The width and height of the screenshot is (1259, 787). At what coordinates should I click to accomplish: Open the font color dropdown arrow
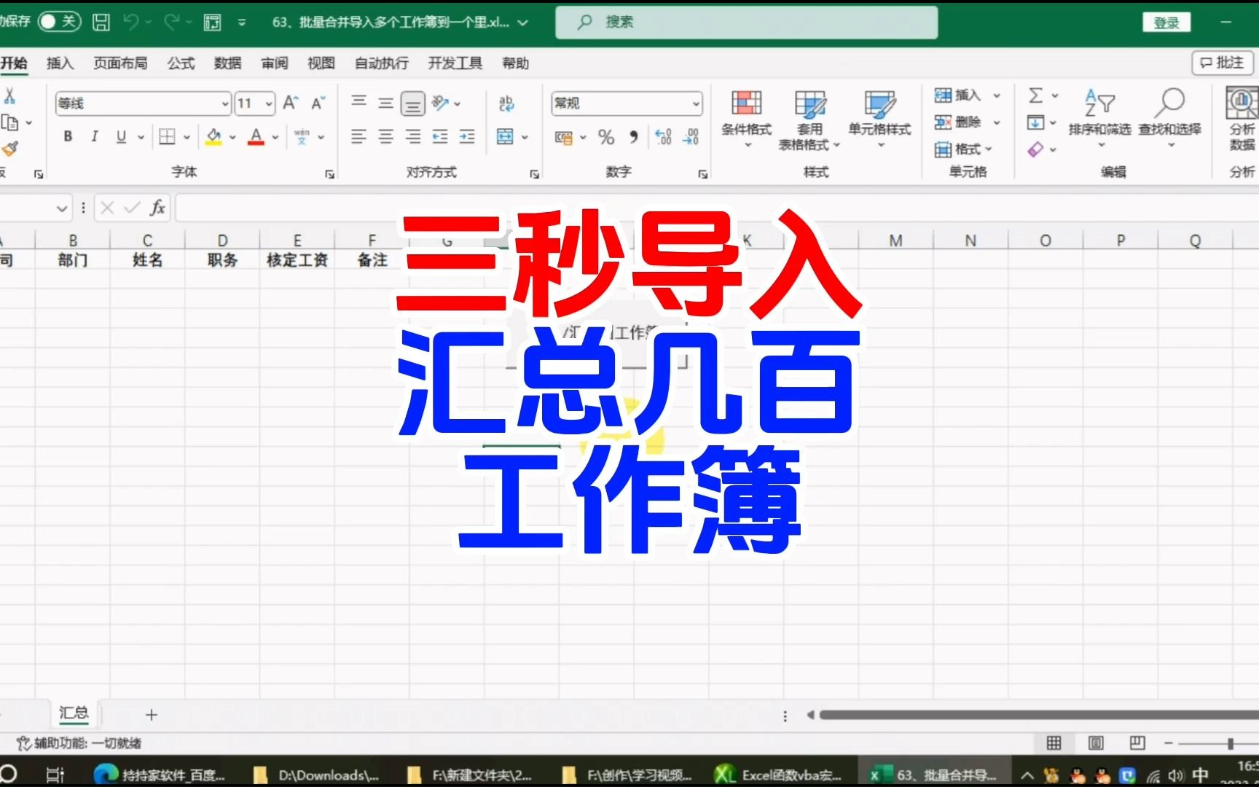(275, 137)
